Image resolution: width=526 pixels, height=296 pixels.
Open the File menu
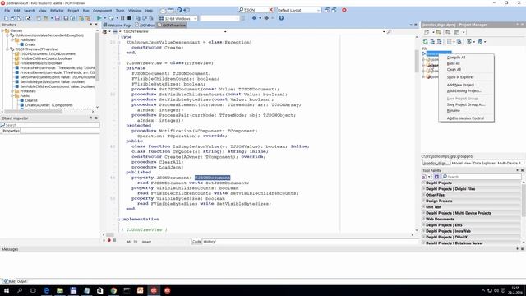click(x=7, y=11)
